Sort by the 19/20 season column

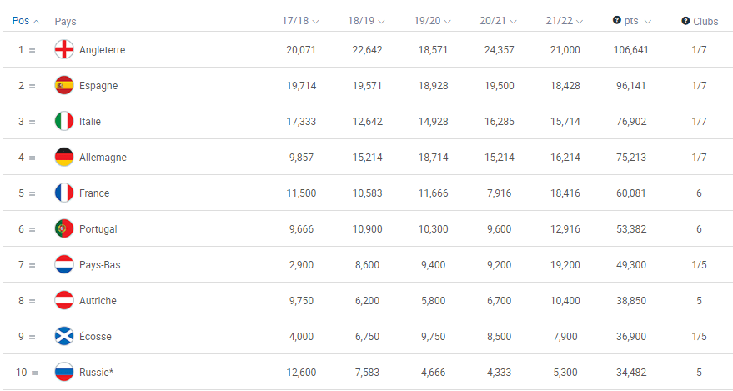pos(433,21)
